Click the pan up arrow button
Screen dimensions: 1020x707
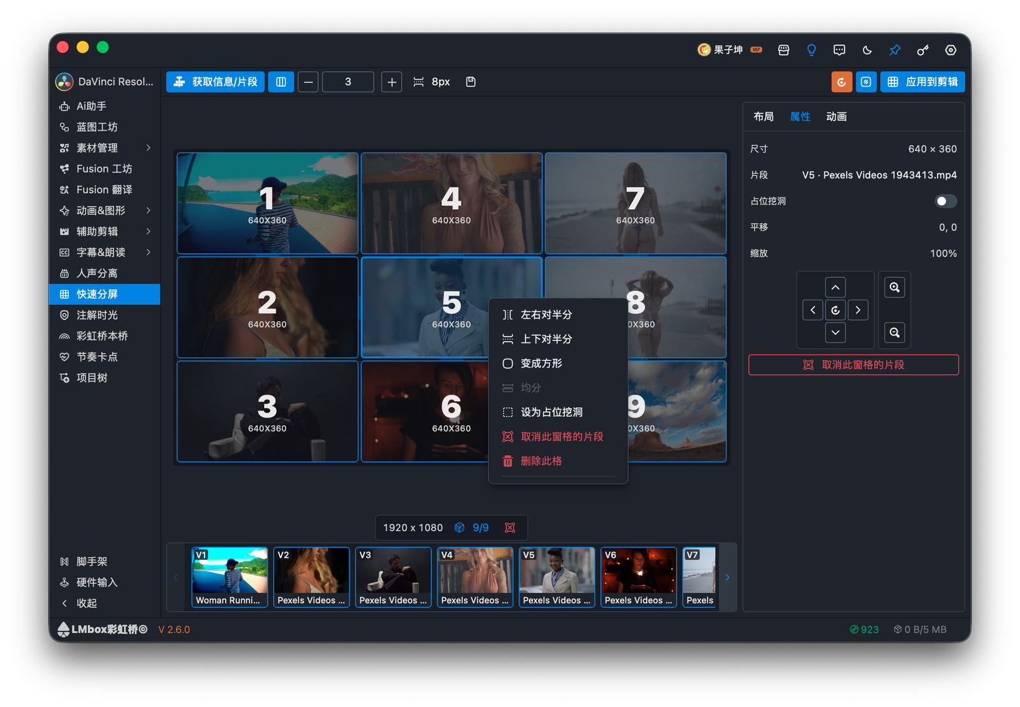click(835, 288)
